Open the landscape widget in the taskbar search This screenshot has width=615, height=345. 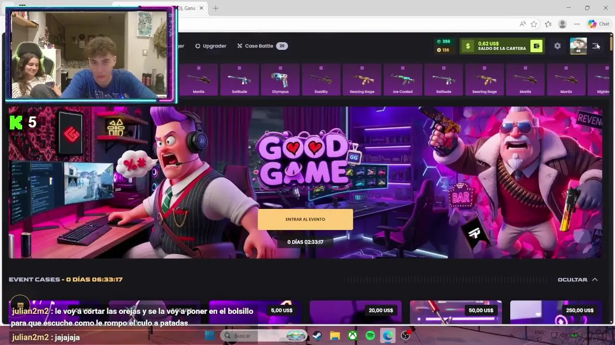coord(296,336)
